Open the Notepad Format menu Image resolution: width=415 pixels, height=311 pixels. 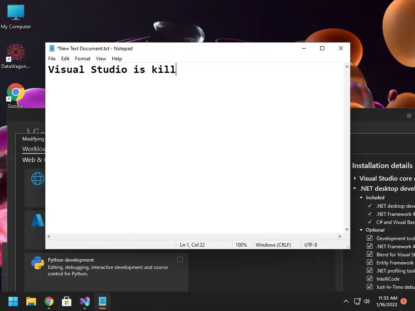point(83,59)
